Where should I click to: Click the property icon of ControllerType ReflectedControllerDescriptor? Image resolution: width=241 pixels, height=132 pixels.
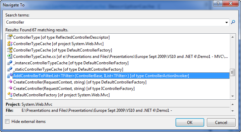10,37
